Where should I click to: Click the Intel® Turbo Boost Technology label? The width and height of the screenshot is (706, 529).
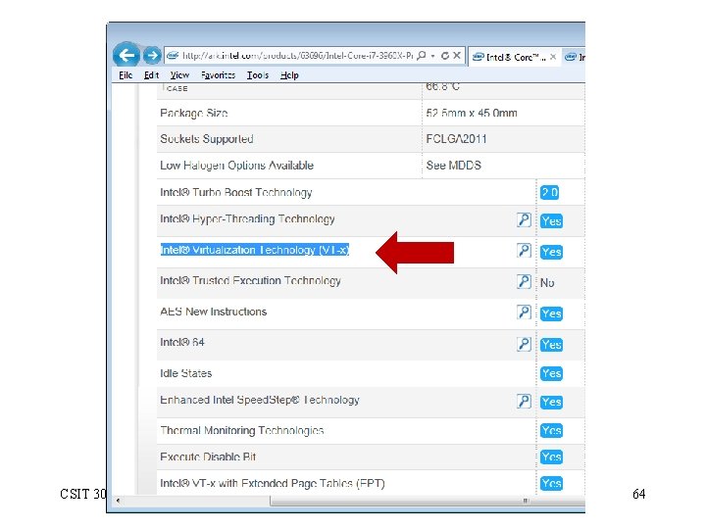[x=236, y=193]
